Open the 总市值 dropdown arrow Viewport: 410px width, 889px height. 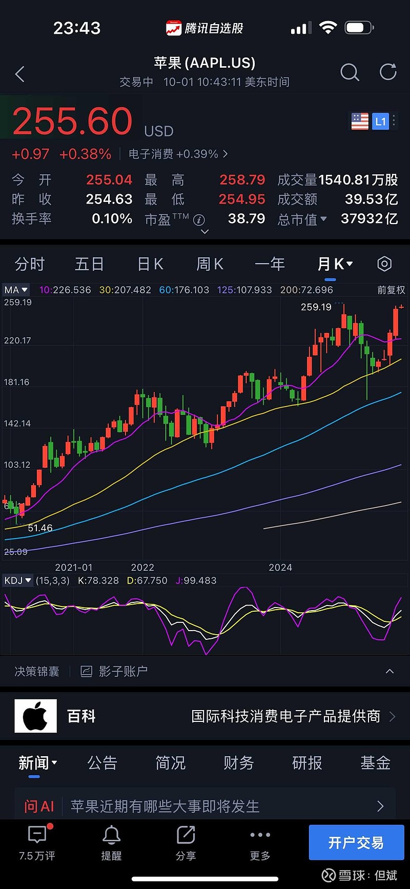click(323, 219)
